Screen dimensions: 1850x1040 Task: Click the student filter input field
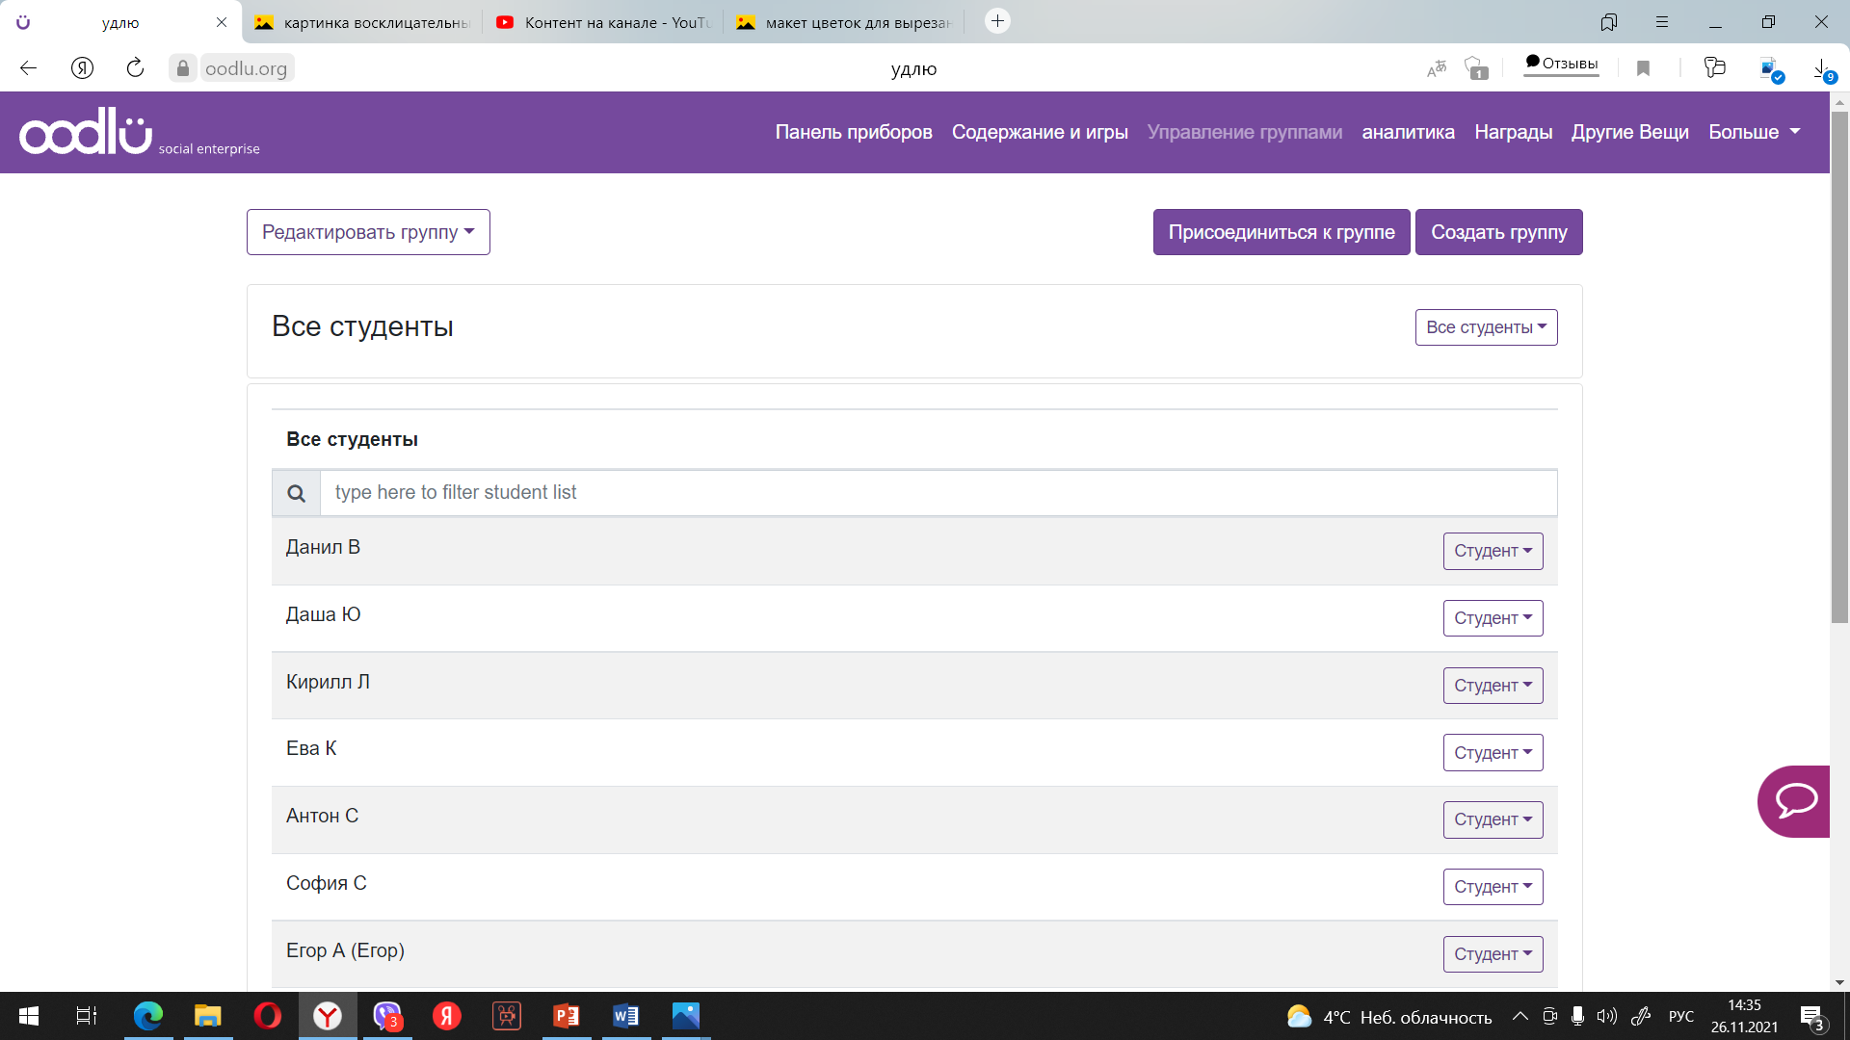(x=938, y=493)
